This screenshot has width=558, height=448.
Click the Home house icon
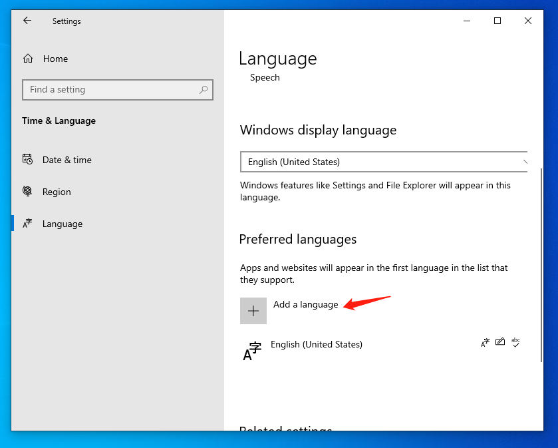point(28,59)
